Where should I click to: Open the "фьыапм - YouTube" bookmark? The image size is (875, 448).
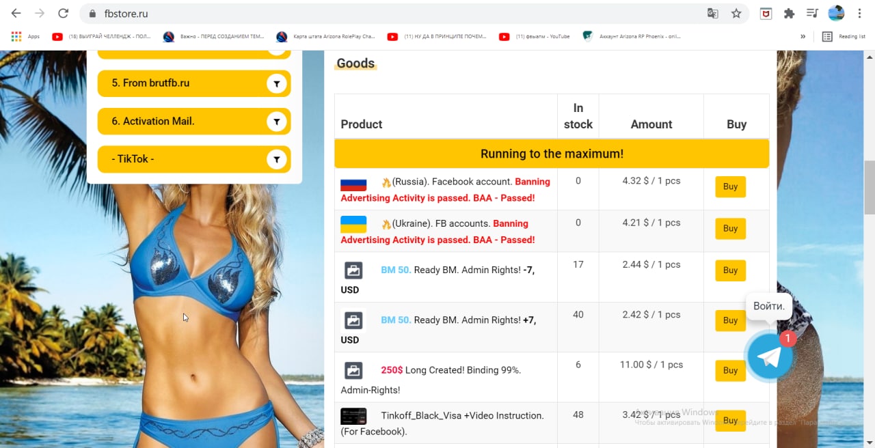(x=535, y=36)
